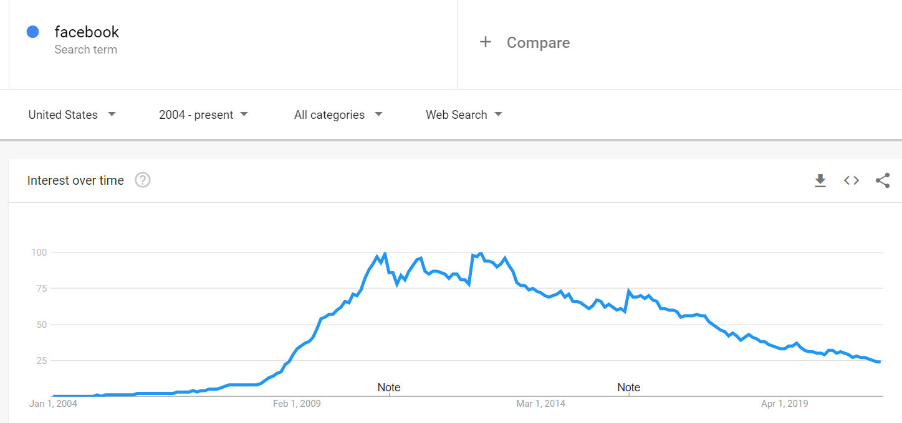
Task: Click the Search term label under facebook
Action: pyautogui.click(x=85, y=50)
